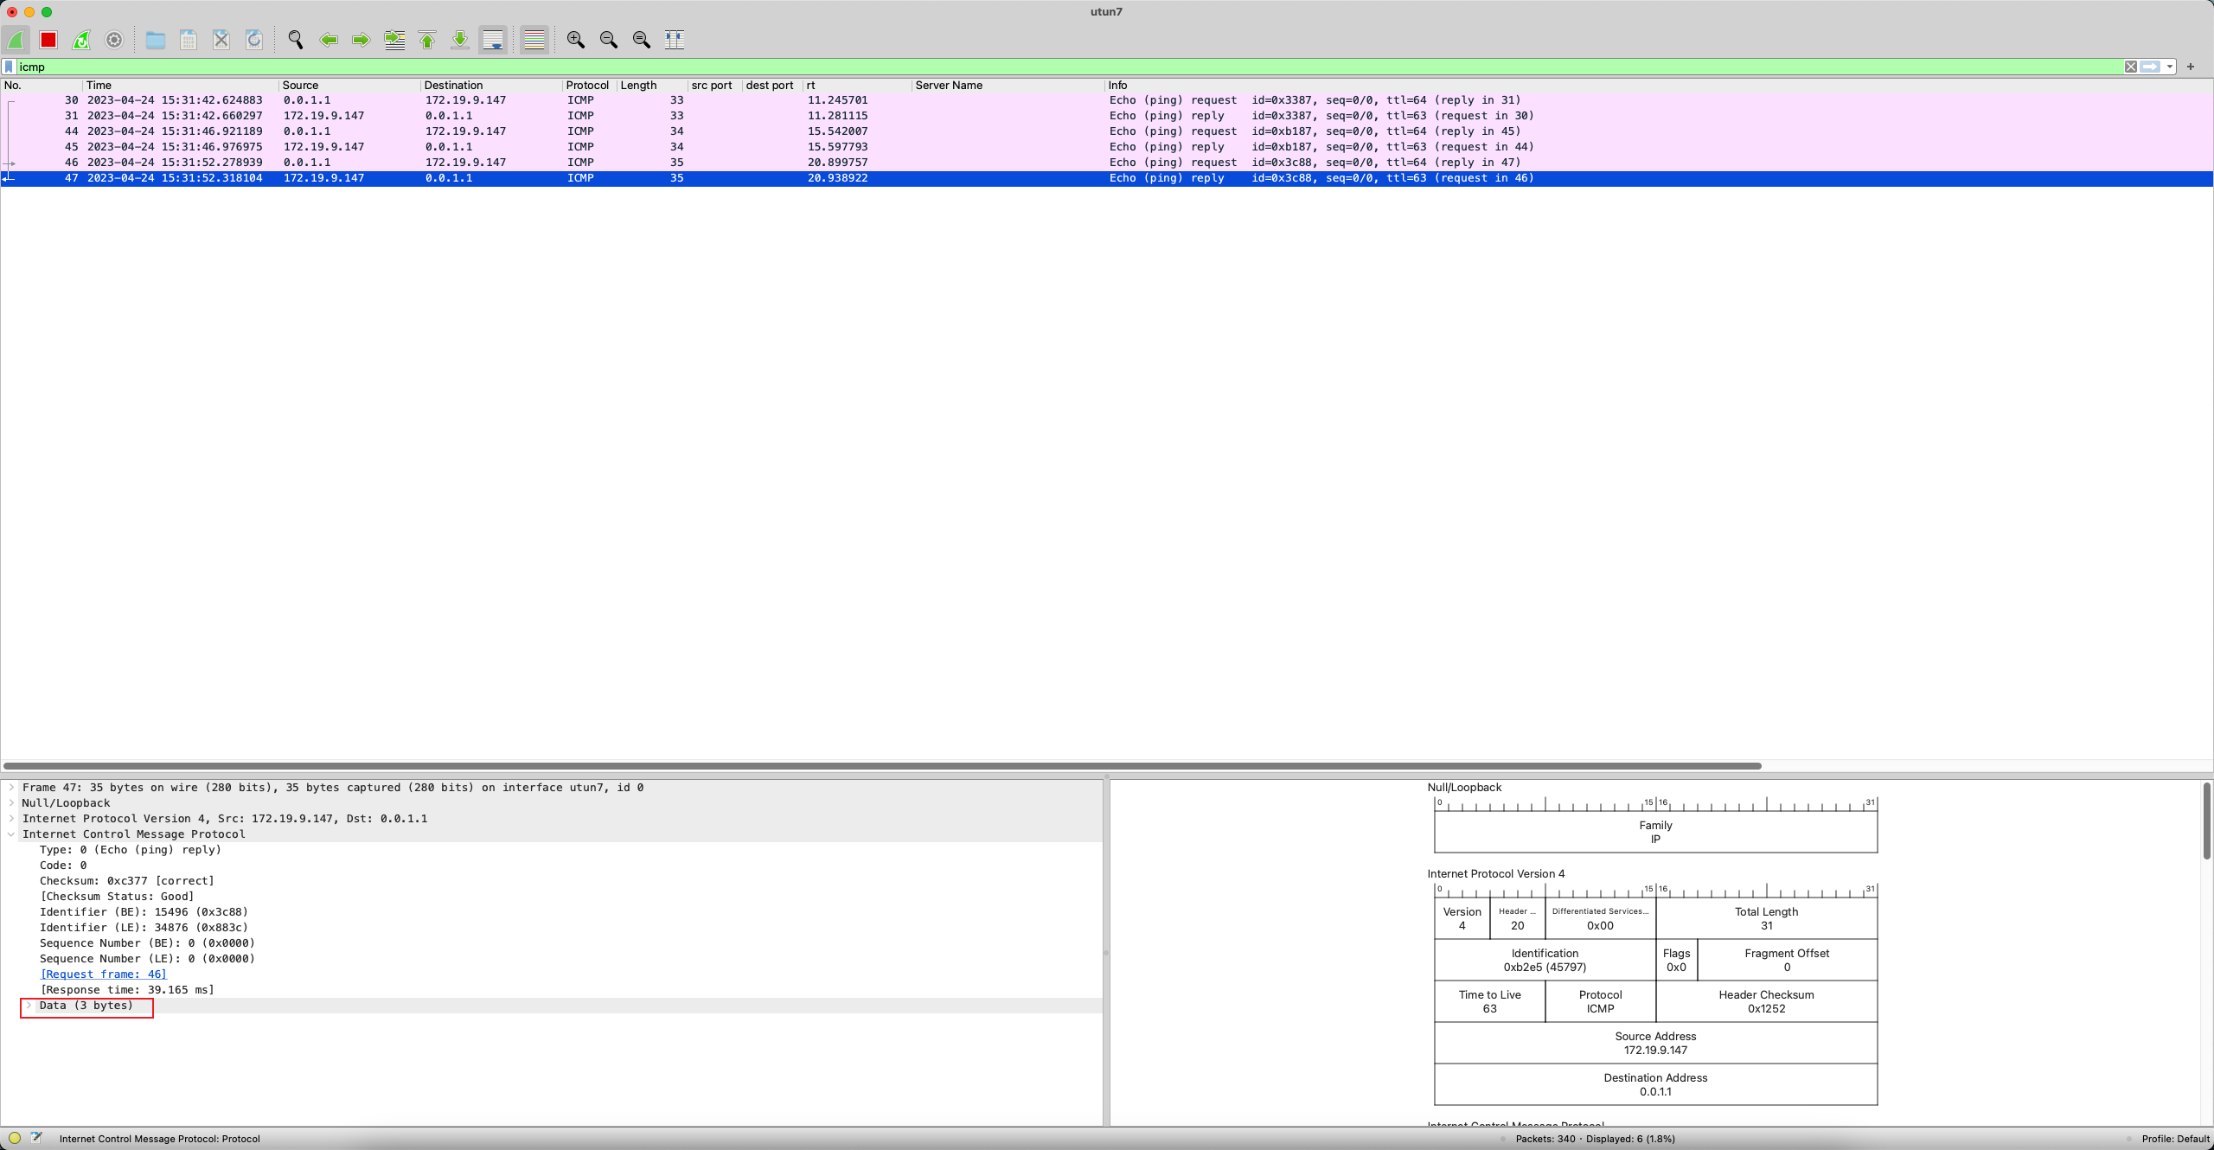Screen dimensions: 2214x1150
Task: Click the packet diagram vertical scrollbar
Action: coord(2207,821)
